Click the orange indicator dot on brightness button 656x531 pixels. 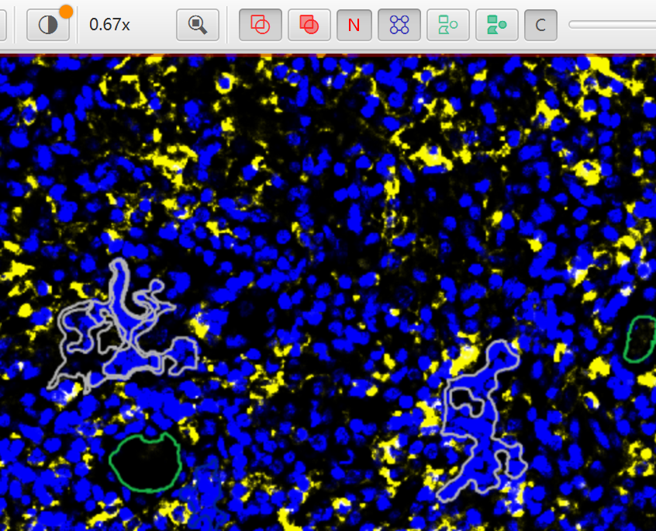tap(66, 11)
